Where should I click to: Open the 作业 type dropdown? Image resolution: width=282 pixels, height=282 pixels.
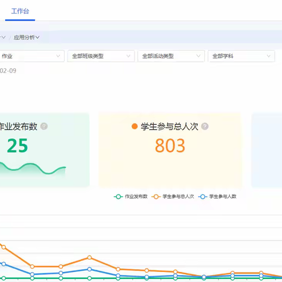[32, 56]
